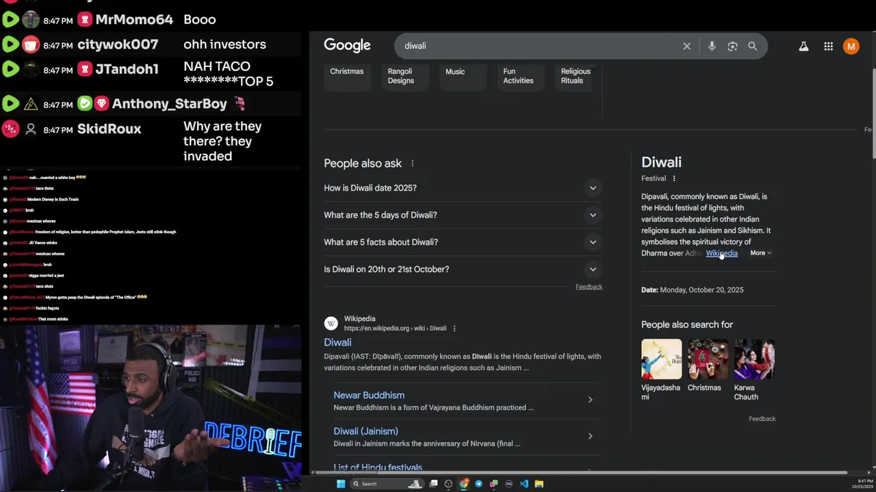Go to Google homepage via logo
The width and height of the screenshot is (876, 492).
click(x=347, y=46)
